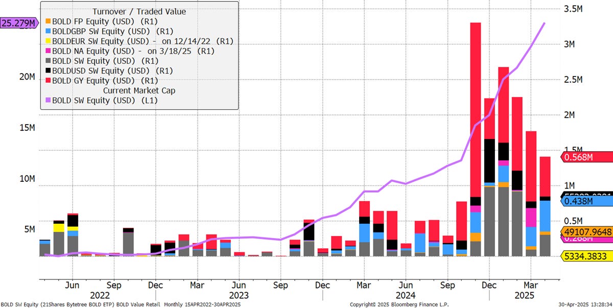The height and width of the screenshot is (308, 613).
Task: Click the purple market cap line swatch in legend
Action: coord(48,101)
